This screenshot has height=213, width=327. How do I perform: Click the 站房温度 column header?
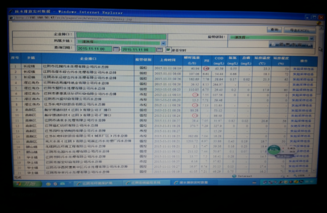pyautogui.click(x=262, y=61)
